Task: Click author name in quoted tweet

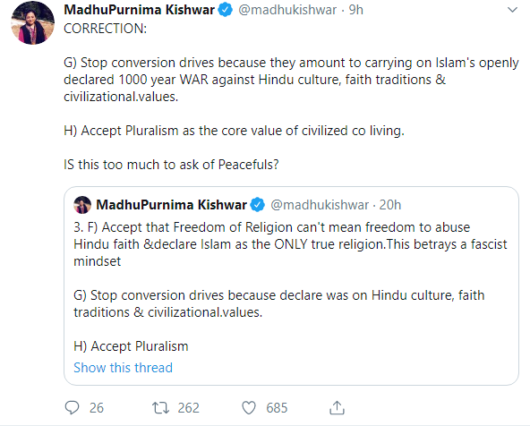Action: (171, 205)
